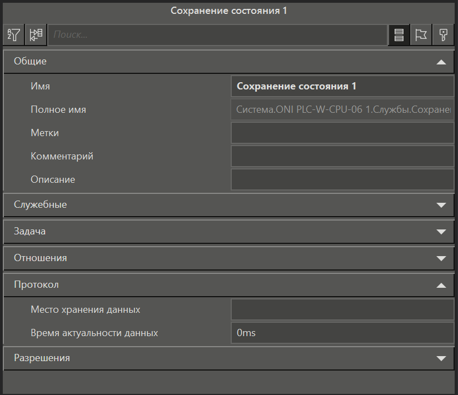Click the Время актуальности данных label

coord(94,333)
